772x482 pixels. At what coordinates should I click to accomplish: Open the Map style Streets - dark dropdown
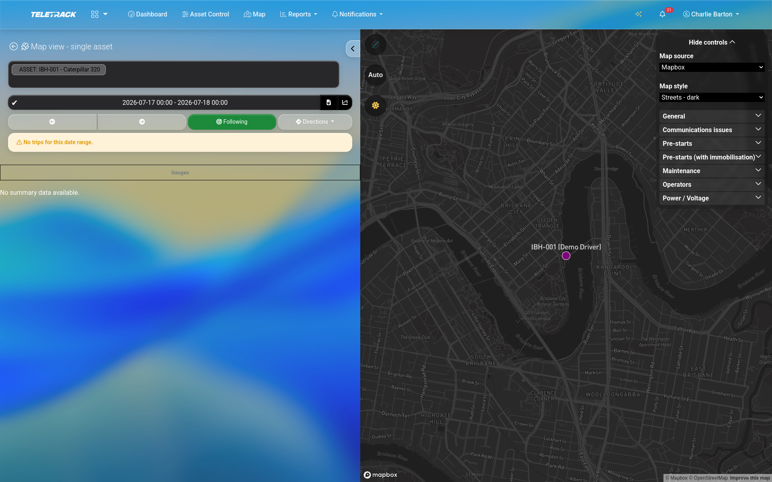[x=712, y=98]
